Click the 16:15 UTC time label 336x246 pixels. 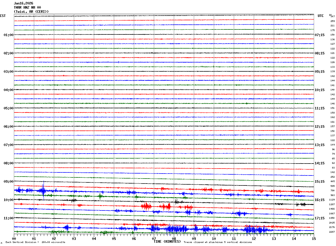coord(319,200)
